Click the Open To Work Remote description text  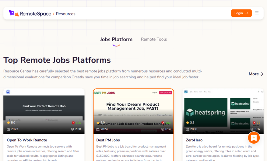click(43, 153)
